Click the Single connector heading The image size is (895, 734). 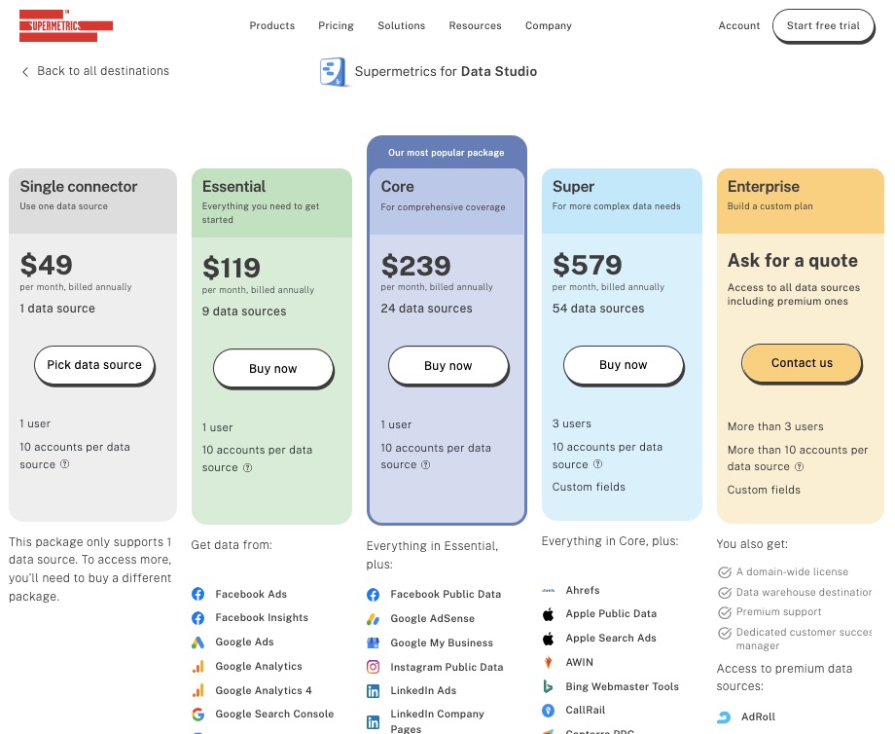79,187
